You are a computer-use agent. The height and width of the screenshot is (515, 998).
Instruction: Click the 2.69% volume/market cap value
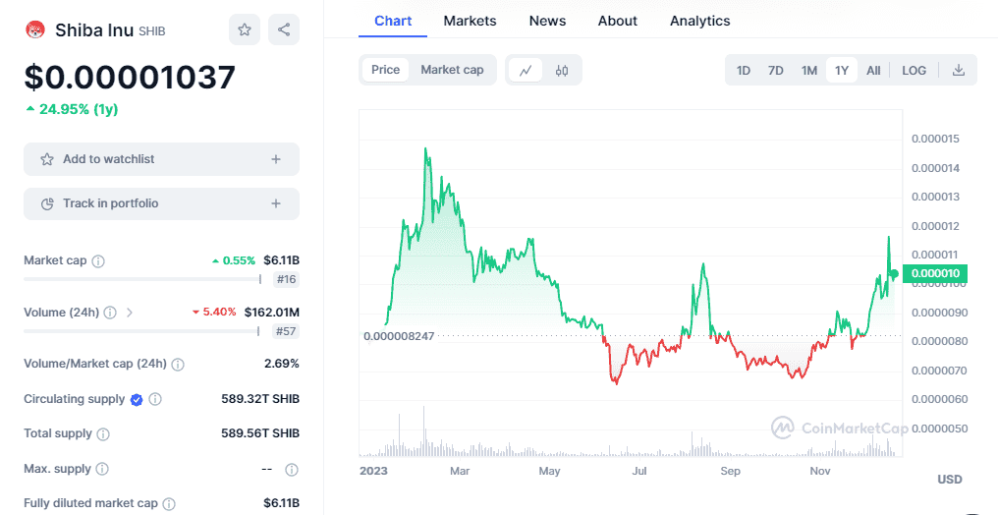coord(281,364)
